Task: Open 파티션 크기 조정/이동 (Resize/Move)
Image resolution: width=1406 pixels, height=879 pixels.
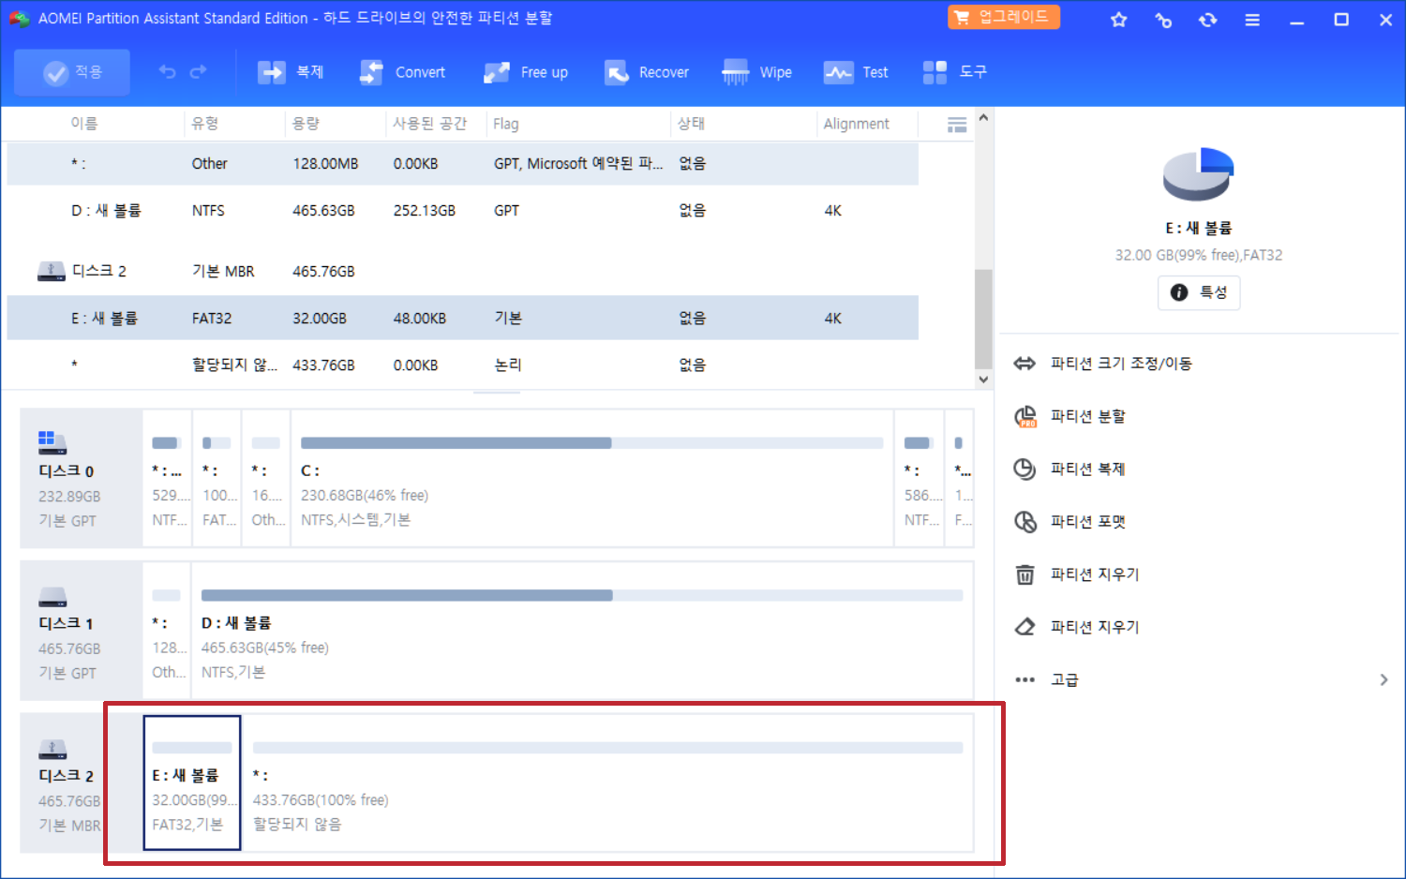Action: click(x=1121, y=363)
